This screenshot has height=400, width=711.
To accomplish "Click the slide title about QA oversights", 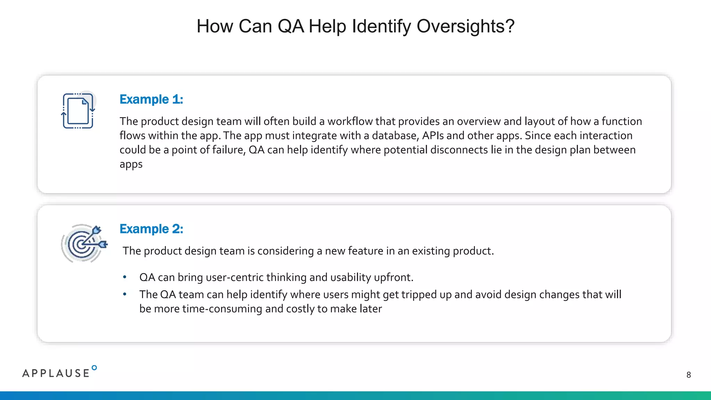I will (355, 26).
